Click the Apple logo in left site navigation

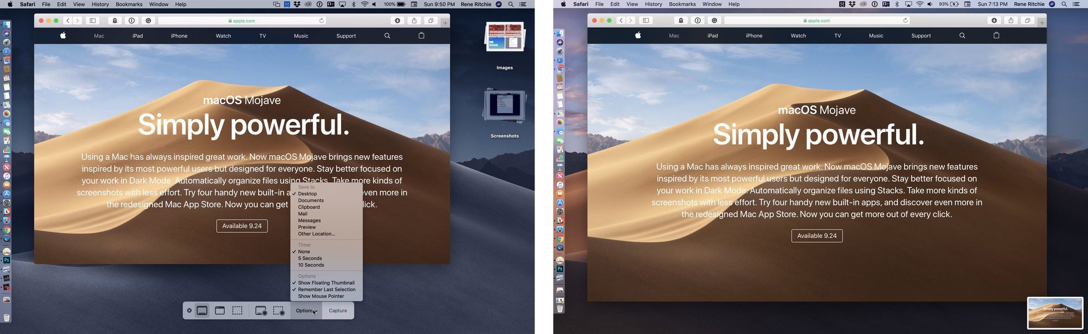point(63,36)
